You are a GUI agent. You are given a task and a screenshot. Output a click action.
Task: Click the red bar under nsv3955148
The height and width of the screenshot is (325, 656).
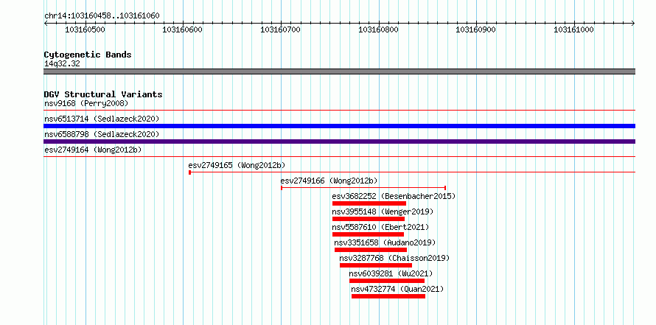[369, 219]
